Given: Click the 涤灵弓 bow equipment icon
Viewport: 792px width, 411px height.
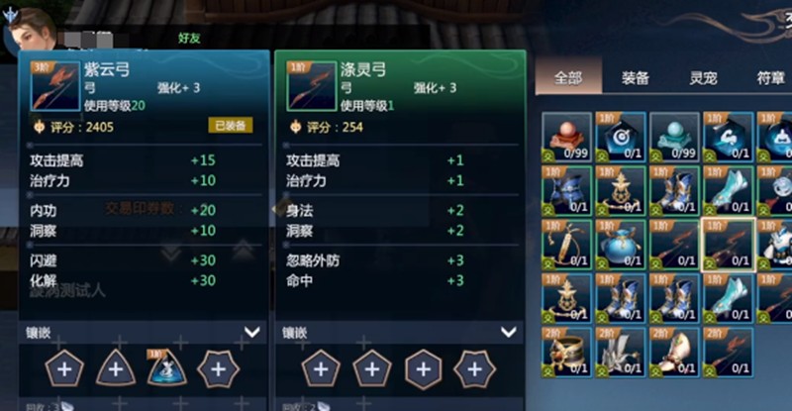Looking at the screenshot, I should [x=312, y=86].
